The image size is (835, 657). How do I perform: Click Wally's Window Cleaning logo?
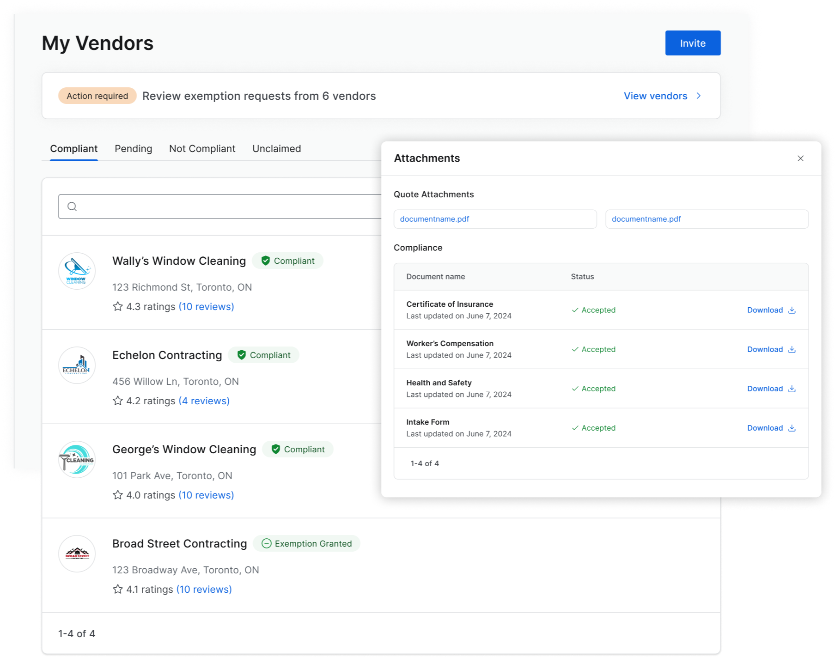pyautogui.click(x=77, y=271)
